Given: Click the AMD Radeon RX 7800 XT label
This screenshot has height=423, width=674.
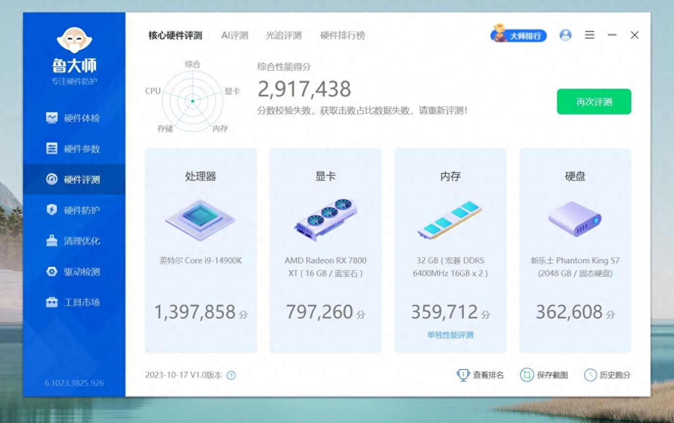Looking at the screenshot, I should coord(325,267).
